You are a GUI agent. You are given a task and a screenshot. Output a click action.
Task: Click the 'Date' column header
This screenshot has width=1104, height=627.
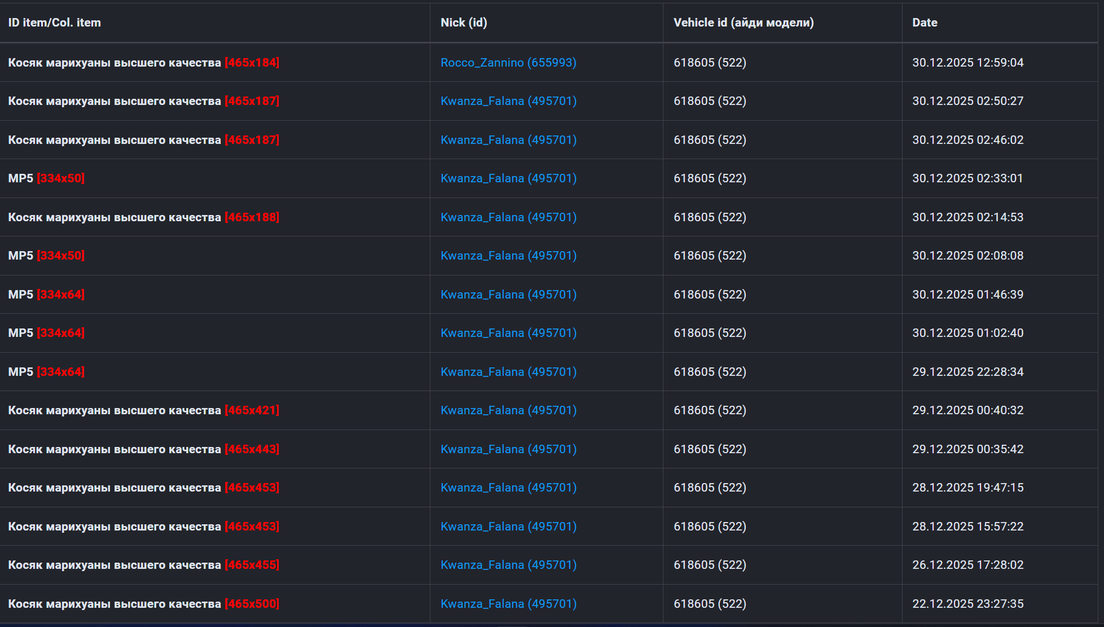click(x=924, y=23)
